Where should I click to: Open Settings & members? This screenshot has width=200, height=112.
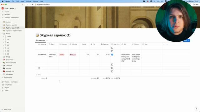click(12, 18)
